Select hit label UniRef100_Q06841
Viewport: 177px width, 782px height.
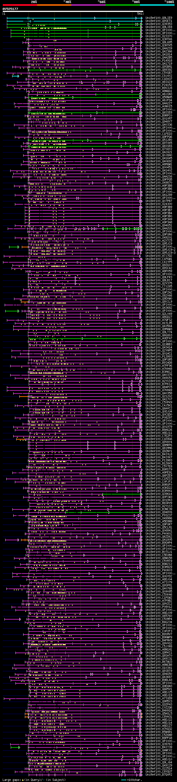coord(159,531)
